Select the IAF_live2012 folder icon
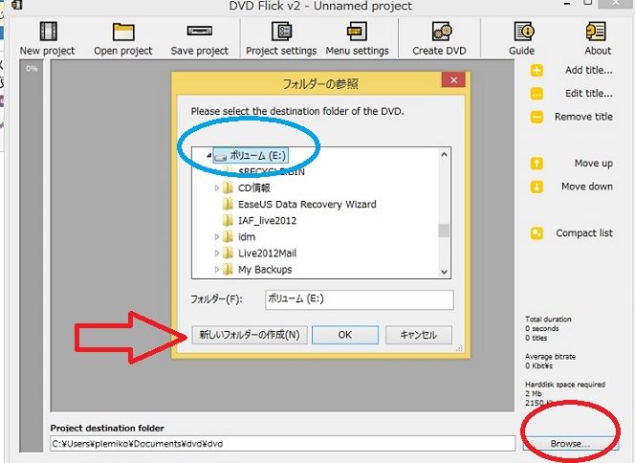 [x=228, y=220]
